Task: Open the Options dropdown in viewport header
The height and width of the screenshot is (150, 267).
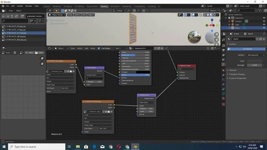Action: [214, 10]
